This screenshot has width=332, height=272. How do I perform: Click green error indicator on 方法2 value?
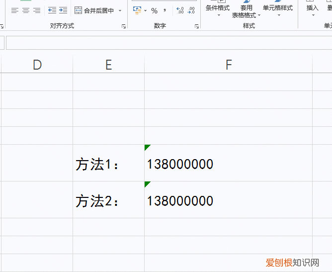(x=147, y=183)
